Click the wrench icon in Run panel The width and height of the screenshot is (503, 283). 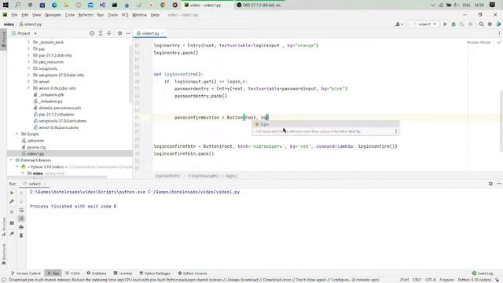[12, 201]
